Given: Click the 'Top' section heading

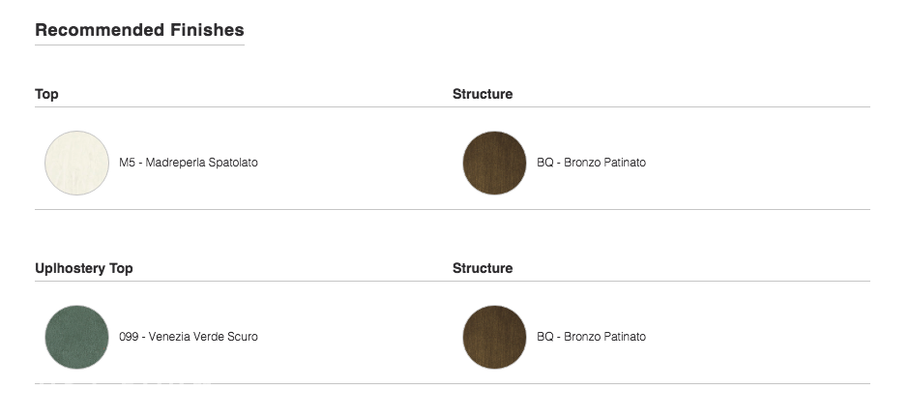Looking at the screenshot, I should click(46, 95).
